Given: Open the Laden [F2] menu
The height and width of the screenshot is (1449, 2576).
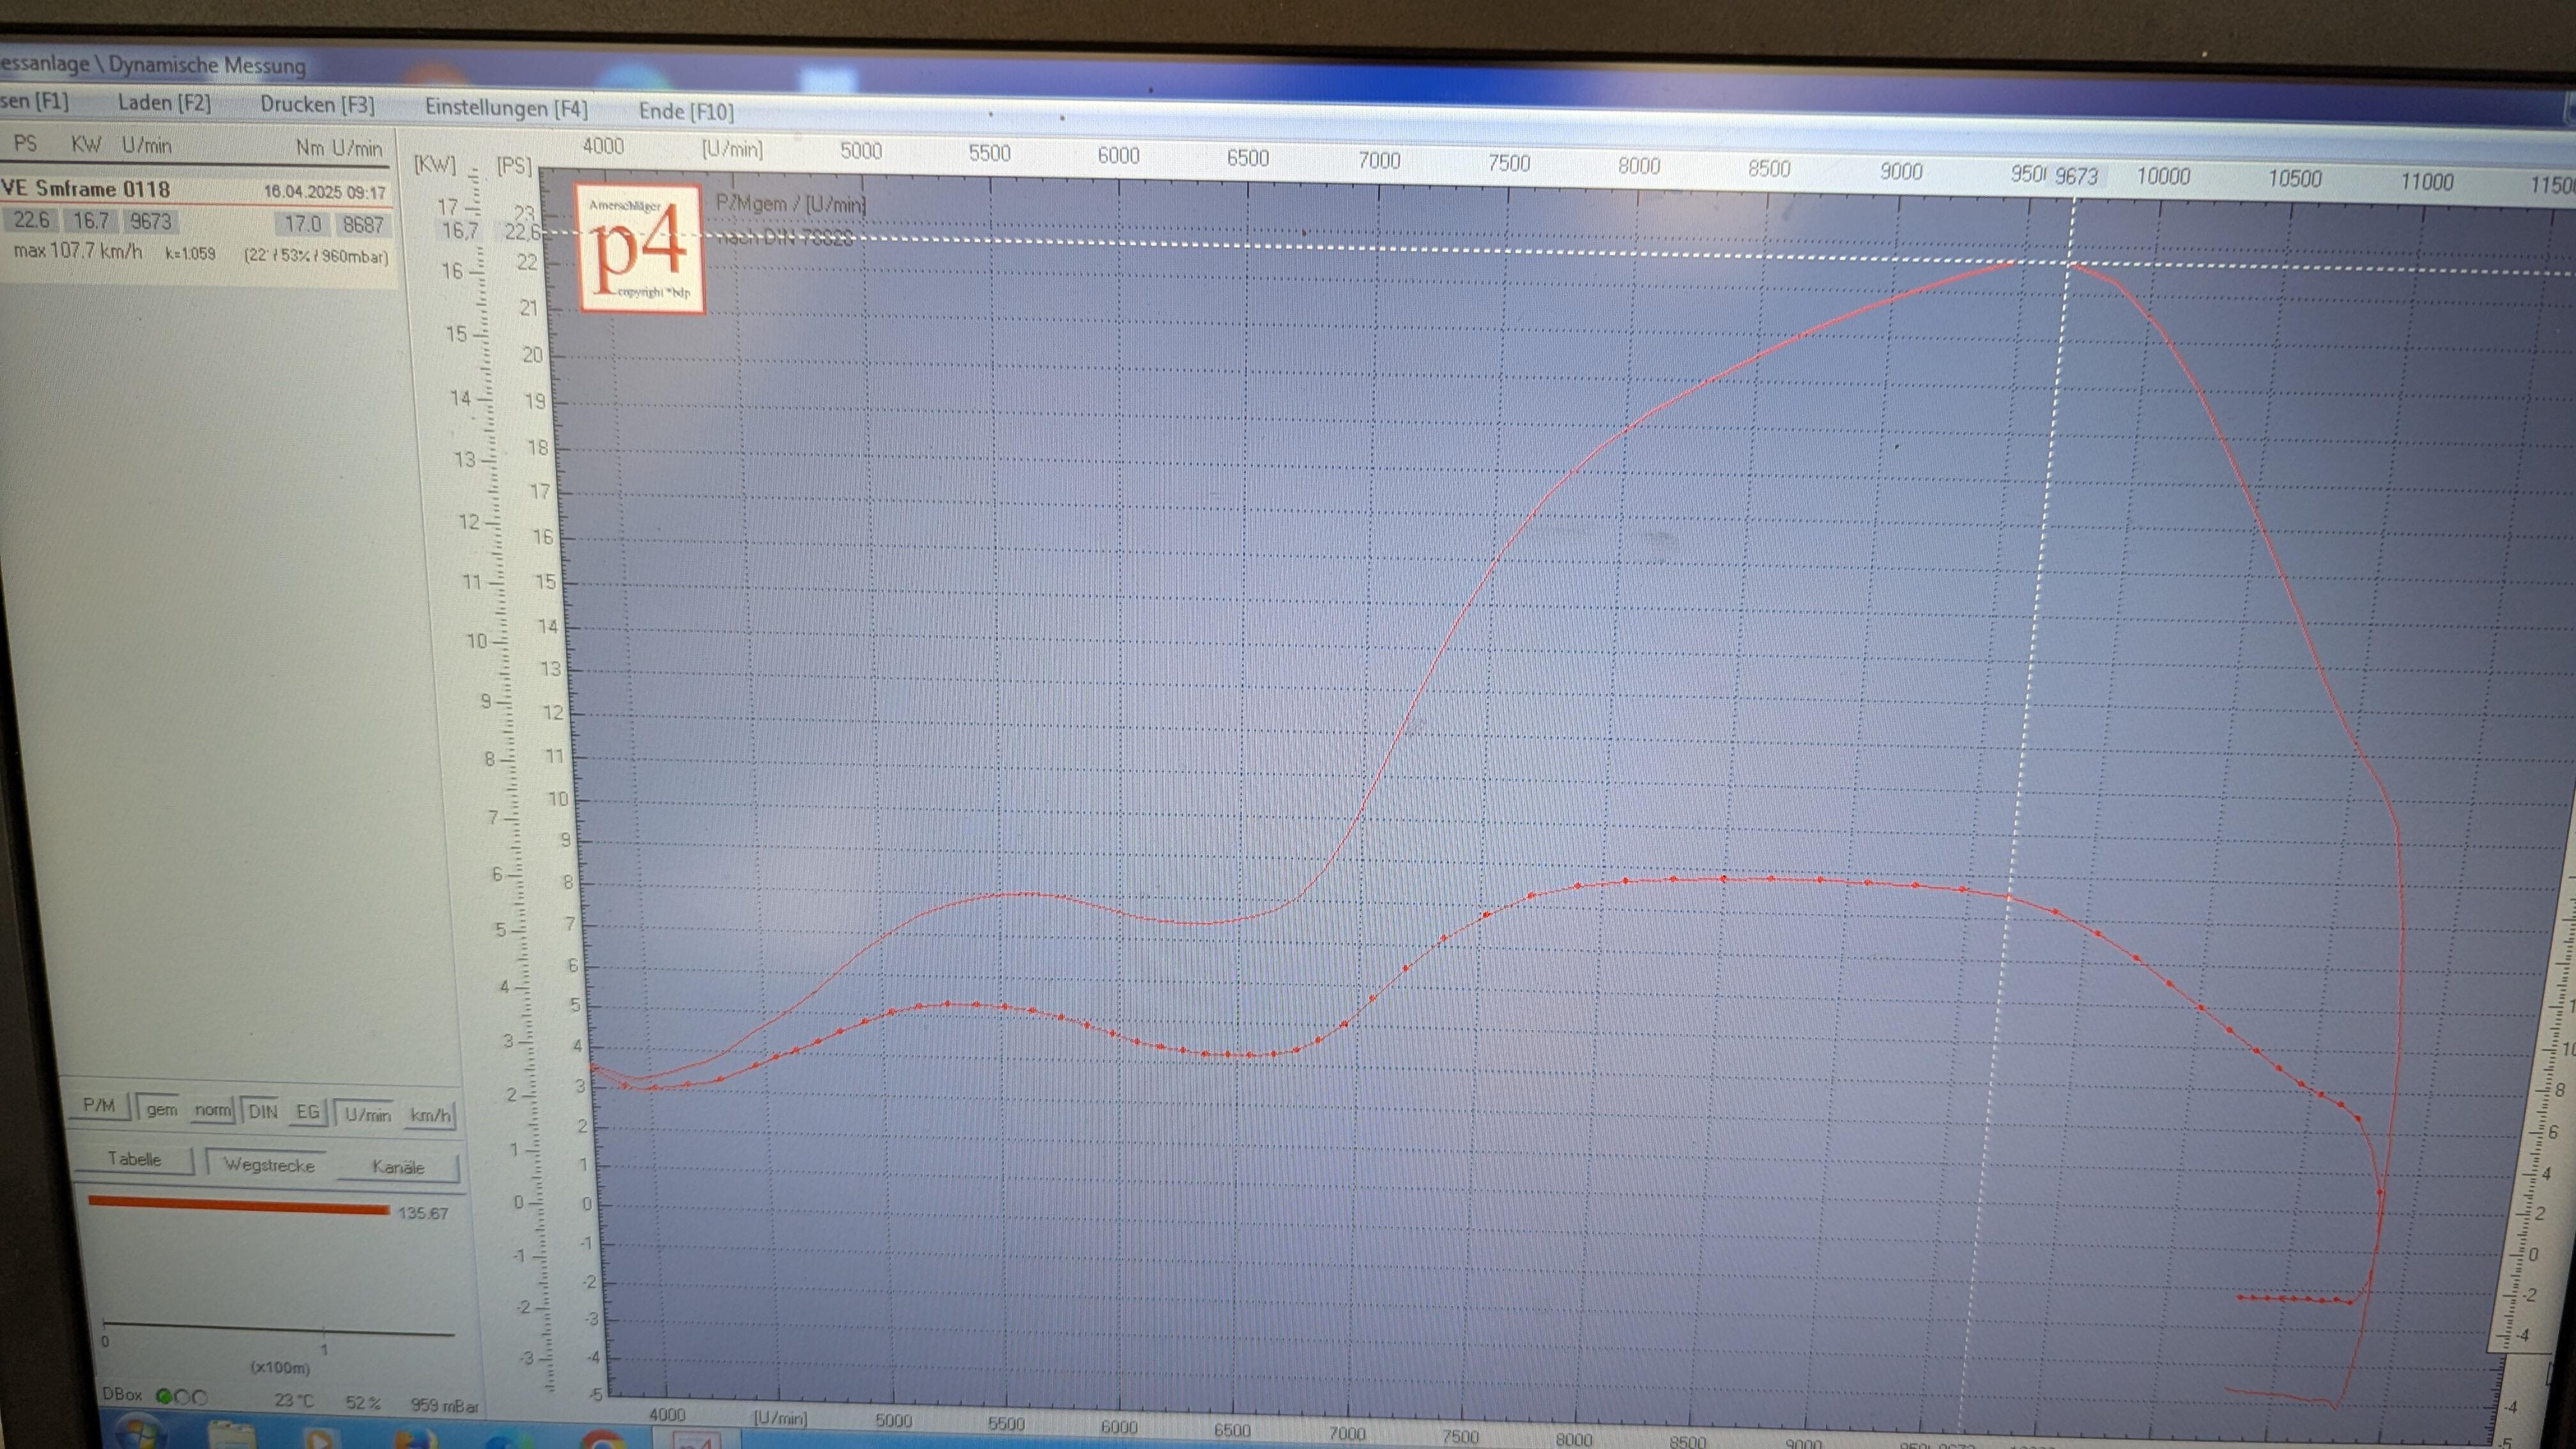Looking at the screenshot, I should click(164, 102).
